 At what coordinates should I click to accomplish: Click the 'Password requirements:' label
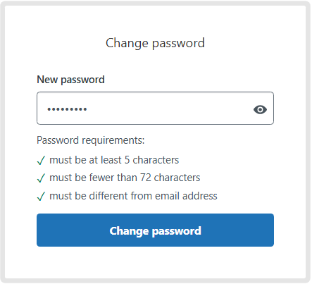click(x=91, y=140)
